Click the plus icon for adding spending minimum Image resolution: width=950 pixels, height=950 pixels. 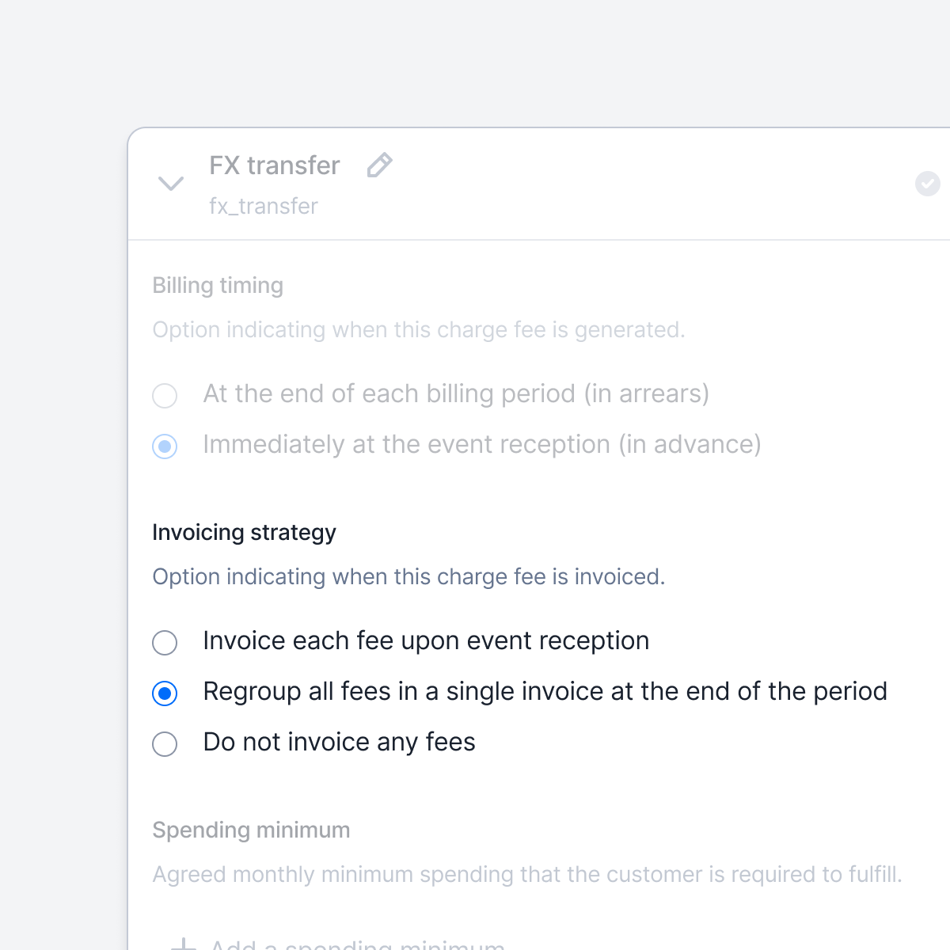[184, 944]
